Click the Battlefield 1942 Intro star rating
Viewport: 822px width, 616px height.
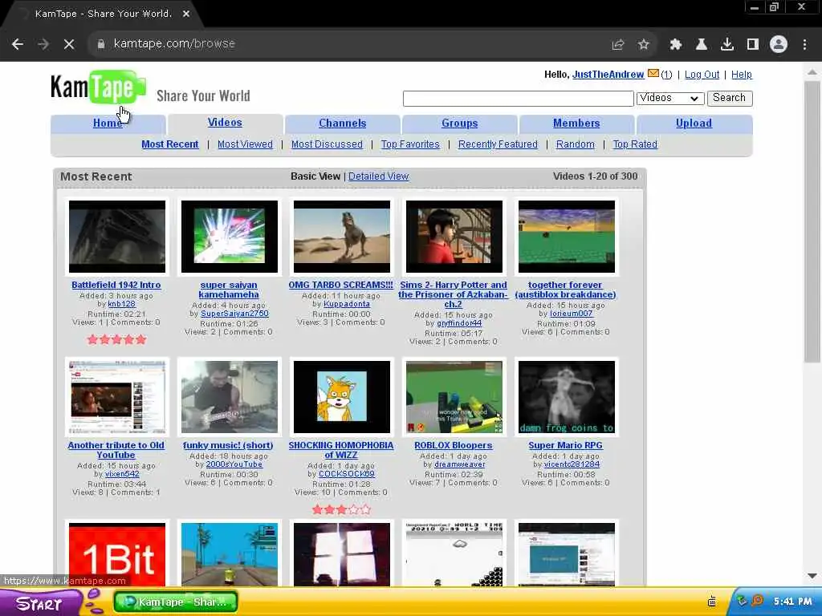116,339
